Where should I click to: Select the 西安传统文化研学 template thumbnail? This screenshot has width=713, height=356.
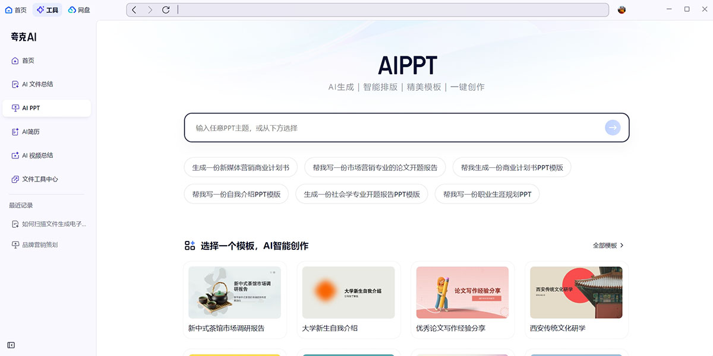(576, 293)
